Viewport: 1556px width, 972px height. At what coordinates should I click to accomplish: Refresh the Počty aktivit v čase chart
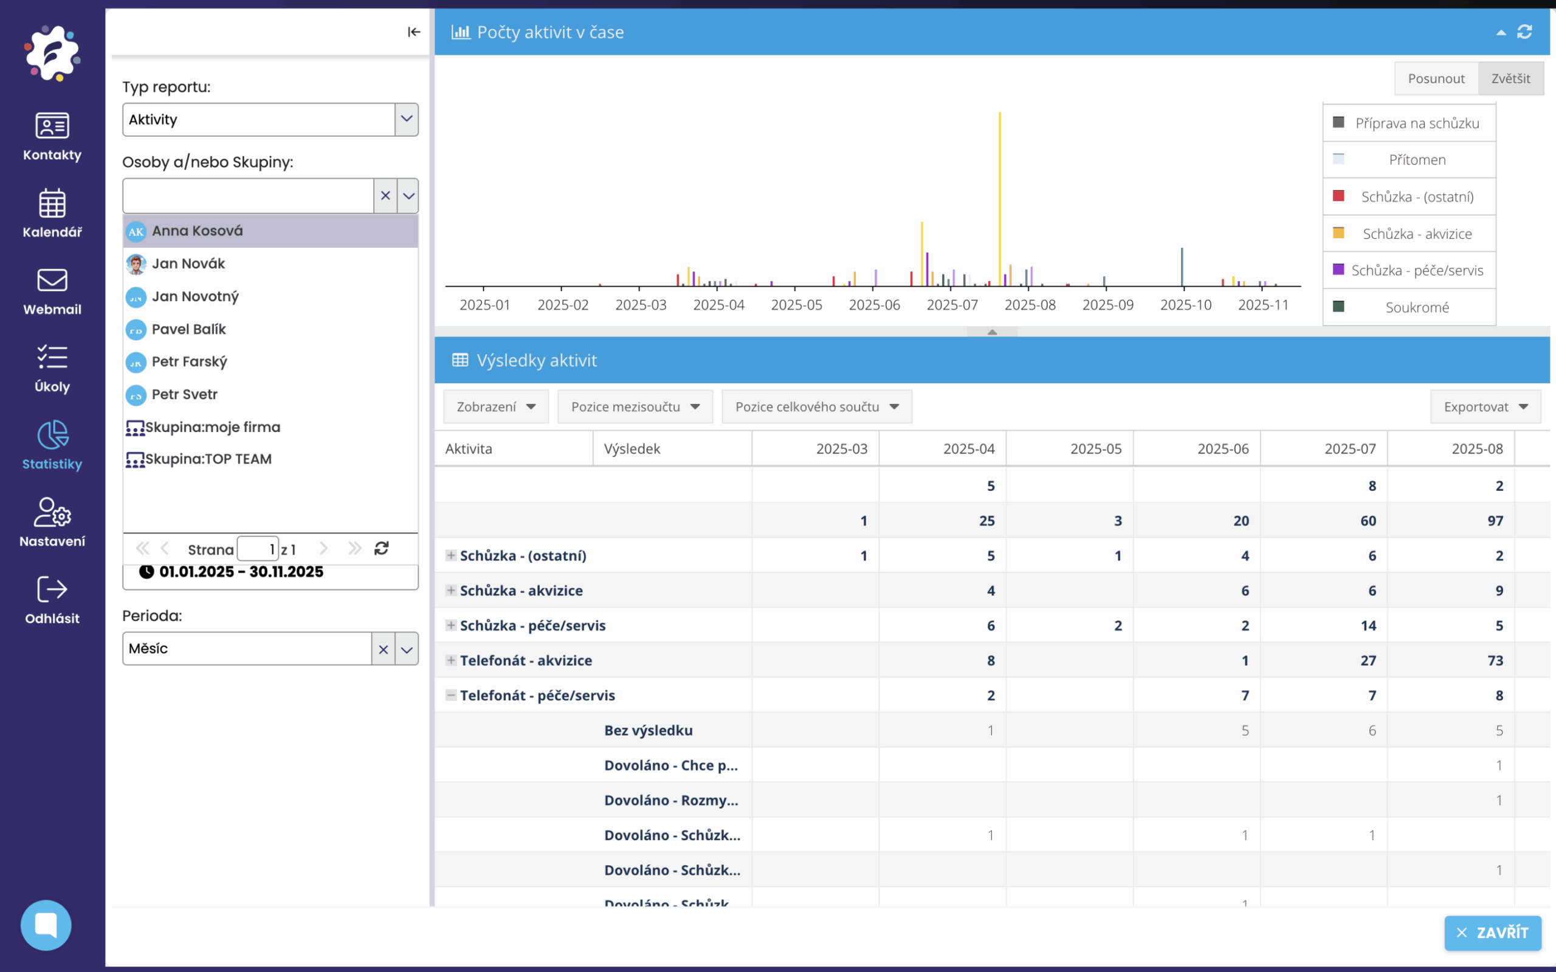1524,32
